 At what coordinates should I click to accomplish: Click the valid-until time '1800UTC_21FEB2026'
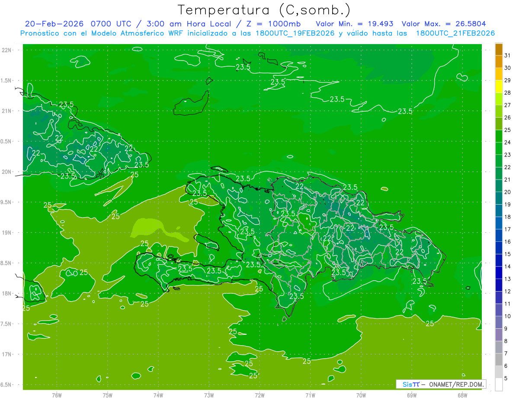455,33
